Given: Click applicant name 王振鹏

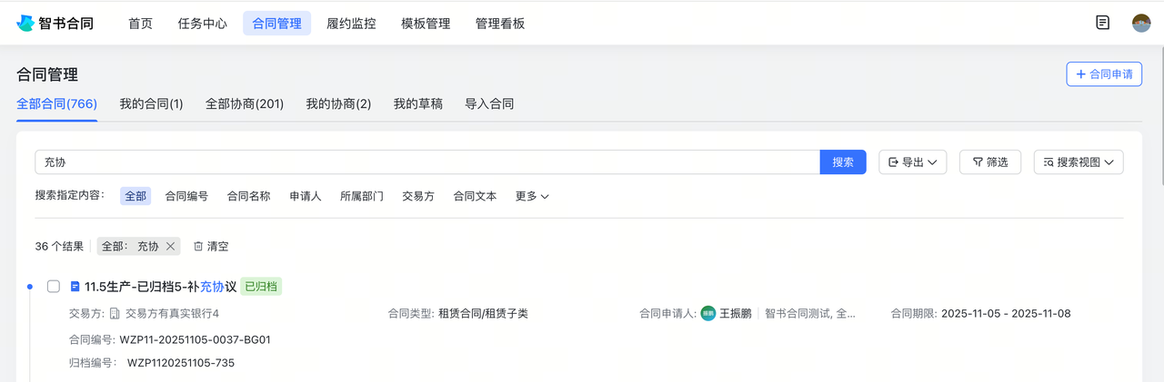Looking at the screenshot, I should tap(736, 314).
